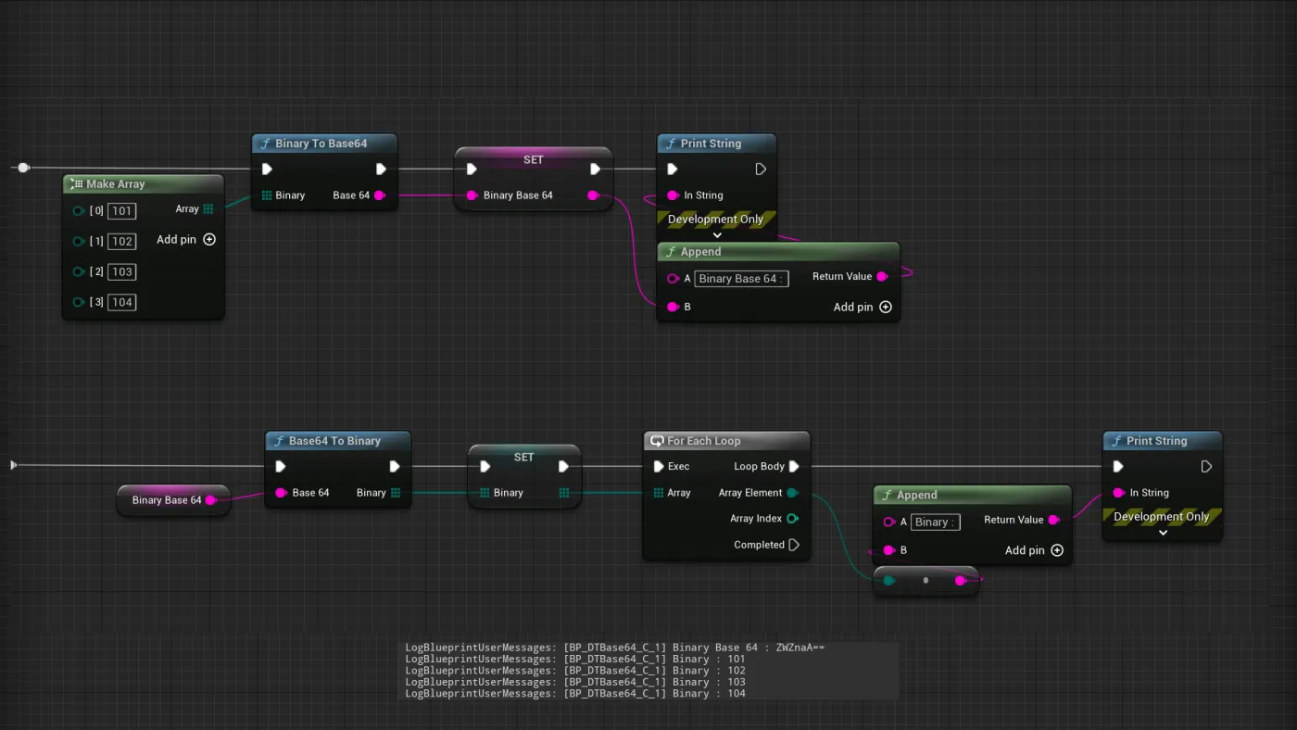Click Binary input pin on lower SET node

(485, 493)
